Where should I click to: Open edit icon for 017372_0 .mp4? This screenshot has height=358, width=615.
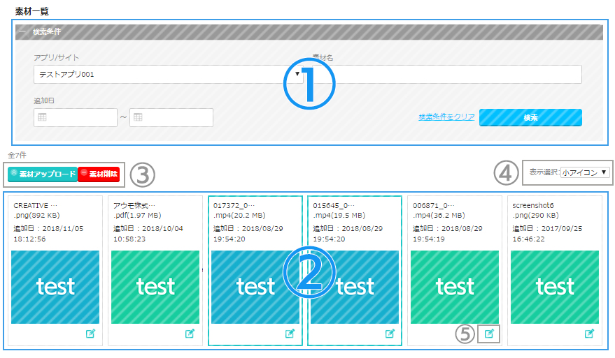(x=290, y=334)
